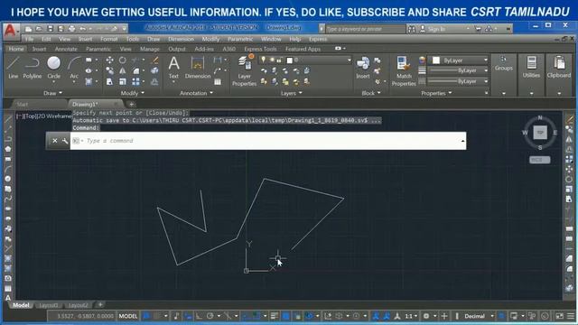This screenshot has width=578, height=325.
Task: Add a new layout with plus button
Action: click(x=100, y=305)
